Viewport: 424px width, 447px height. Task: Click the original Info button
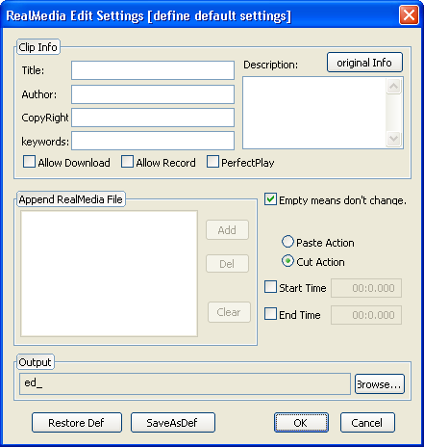[x=364, y=63]
